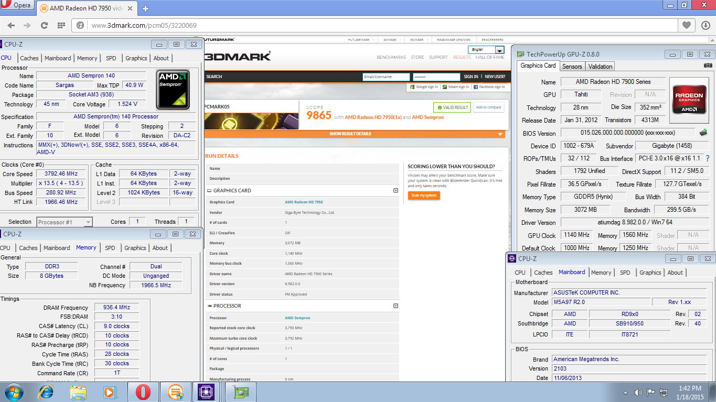This screenshot has height=402, width=716.
Task: Go back in Opera browser
Action: [x=11, y=25]
